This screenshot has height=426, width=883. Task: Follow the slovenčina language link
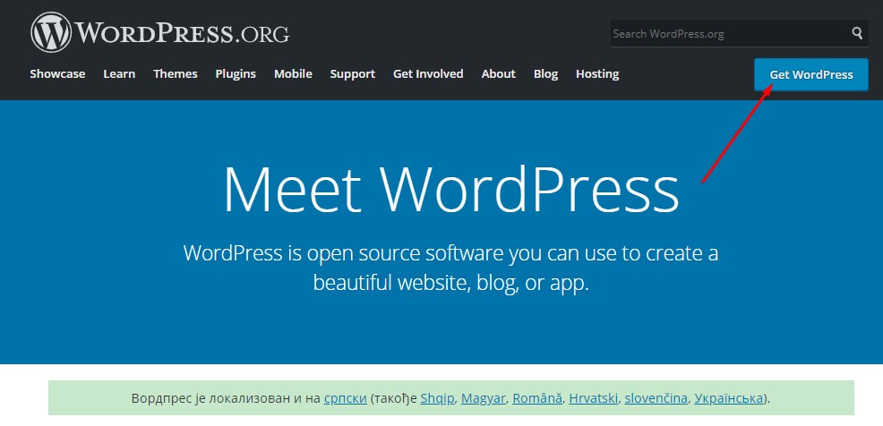pos(656,398)
